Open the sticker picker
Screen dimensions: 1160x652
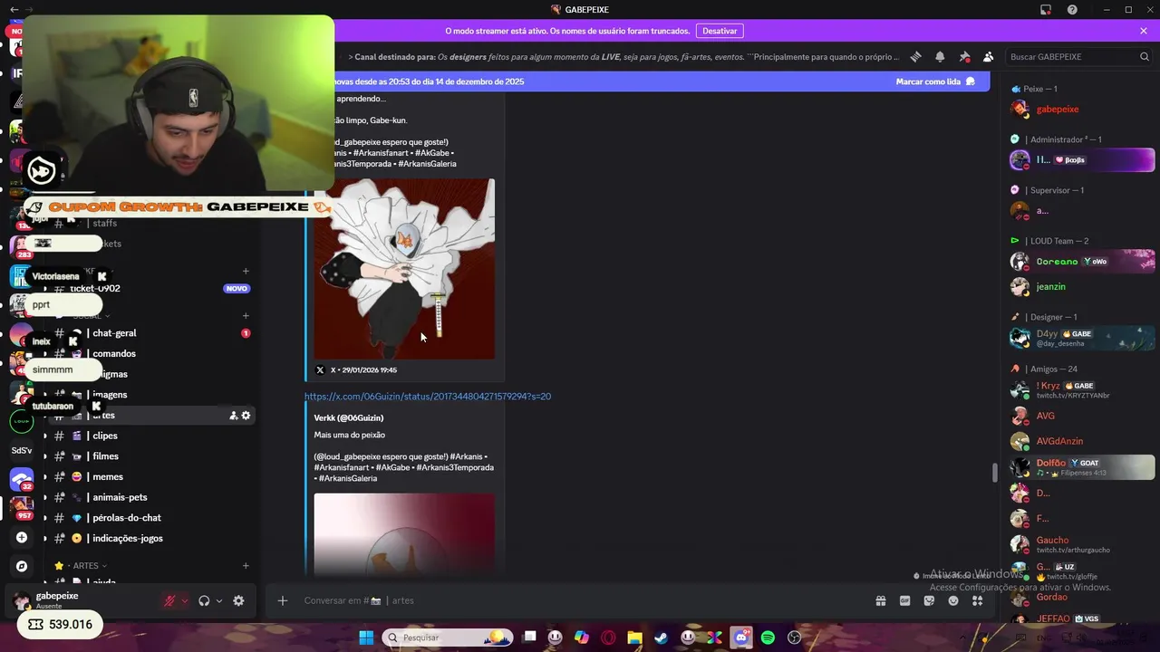pos(929,600)
